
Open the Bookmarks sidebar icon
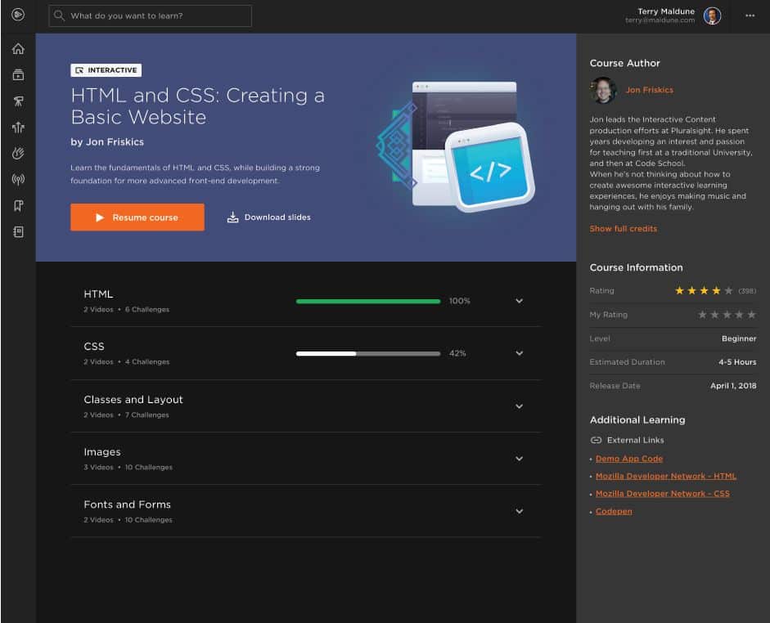[18, 205]
